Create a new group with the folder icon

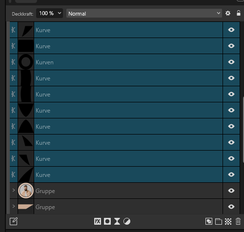tap(219, 221)
